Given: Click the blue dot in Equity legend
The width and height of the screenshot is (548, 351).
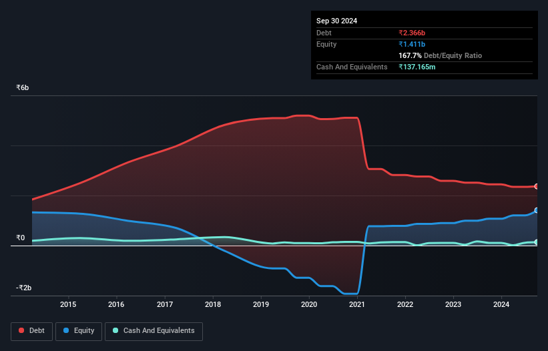Looking at the screenshot, I should (x=66, y=330).
